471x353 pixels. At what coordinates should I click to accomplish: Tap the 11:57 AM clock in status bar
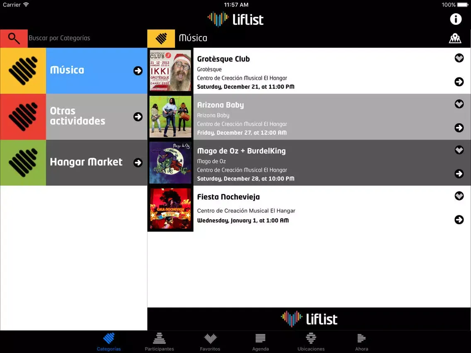[236, 5]
